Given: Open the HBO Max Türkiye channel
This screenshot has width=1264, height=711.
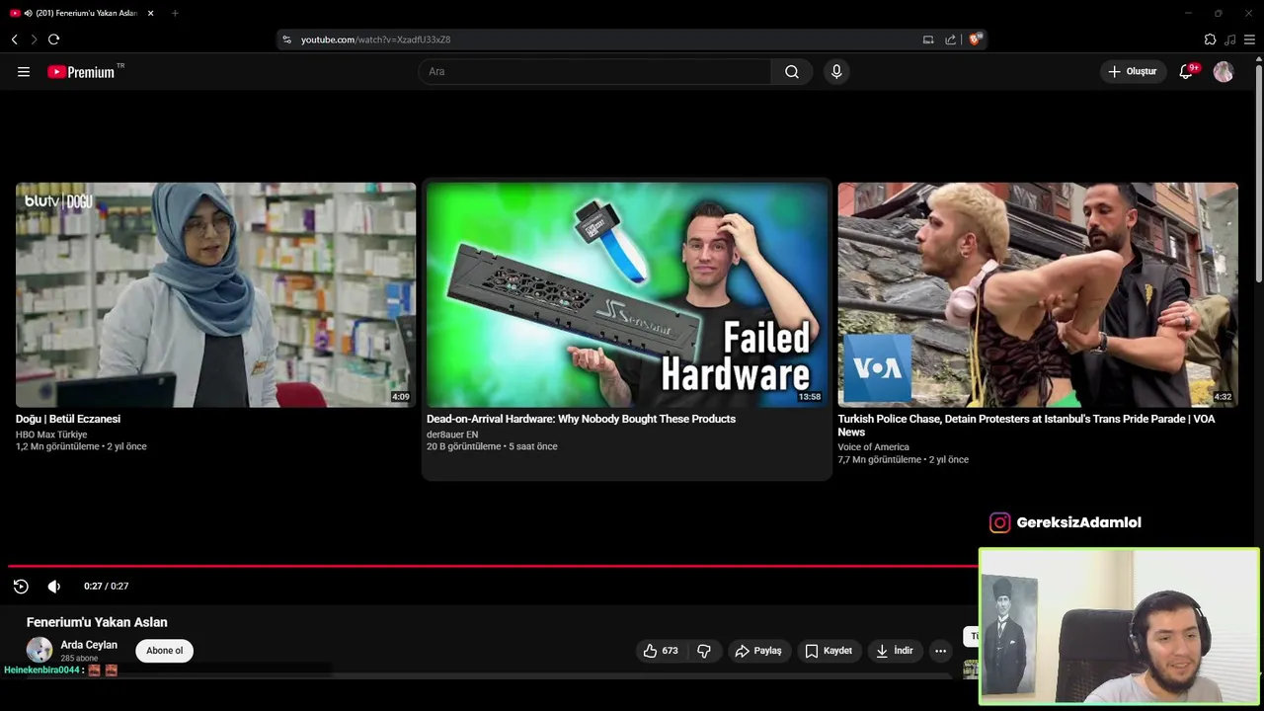Looking at the screenshot, I should [51, 434].
